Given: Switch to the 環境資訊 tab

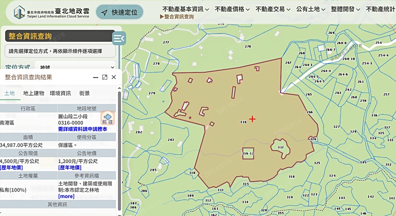Looking at the screenshot, I should click(60, 93).
